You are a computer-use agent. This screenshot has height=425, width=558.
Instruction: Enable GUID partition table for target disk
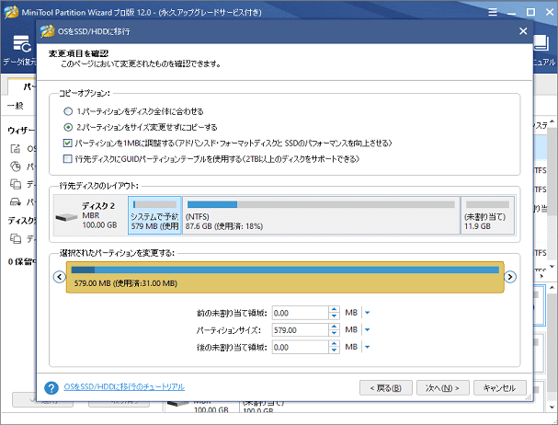tap(67, 158)
